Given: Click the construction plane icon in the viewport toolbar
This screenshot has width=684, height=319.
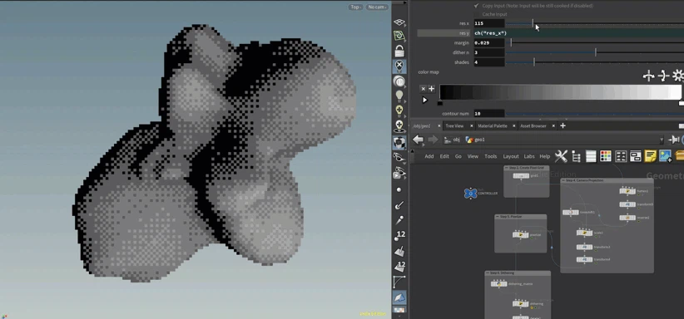Looking at the screenshot, I should pyautogui.click(x=399, y=36).
